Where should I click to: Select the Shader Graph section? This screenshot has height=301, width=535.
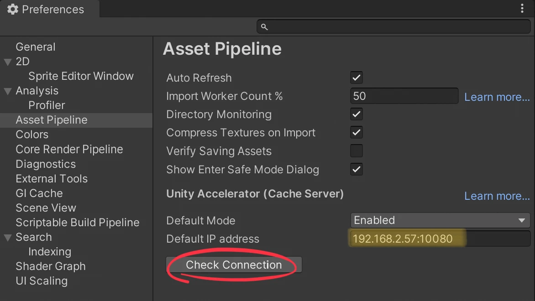tap(51, 266)
